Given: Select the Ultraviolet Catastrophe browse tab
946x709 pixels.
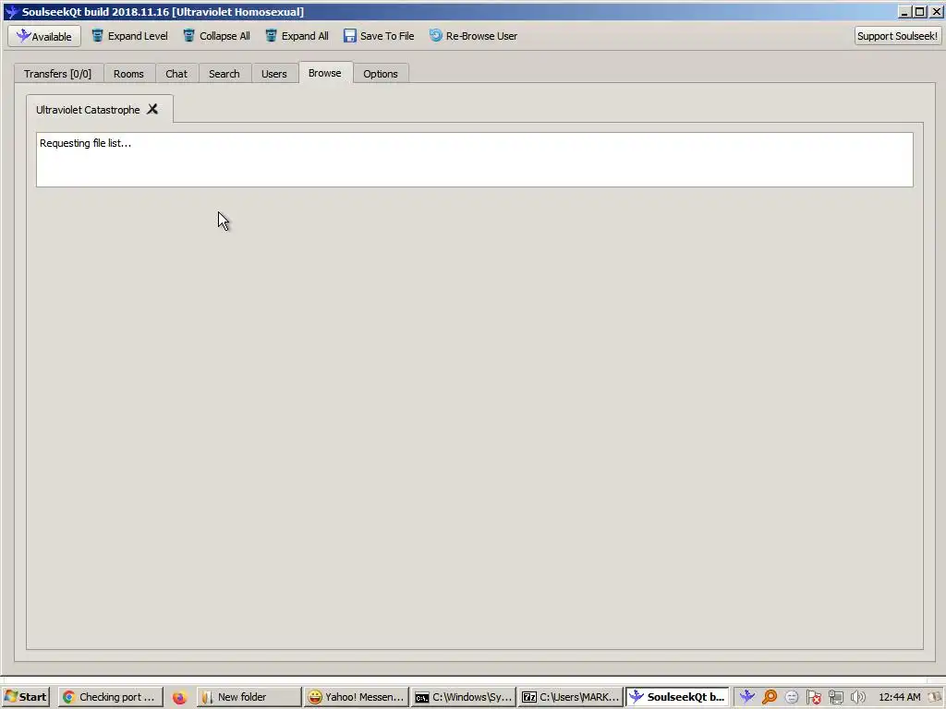Looking at the screenshot, I should 88,110.
